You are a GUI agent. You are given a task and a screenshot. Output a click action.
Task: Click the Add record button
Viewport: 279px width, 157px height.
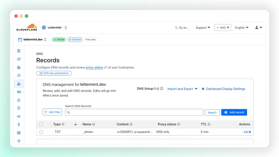pyautogui.click(x=234, y=112)
